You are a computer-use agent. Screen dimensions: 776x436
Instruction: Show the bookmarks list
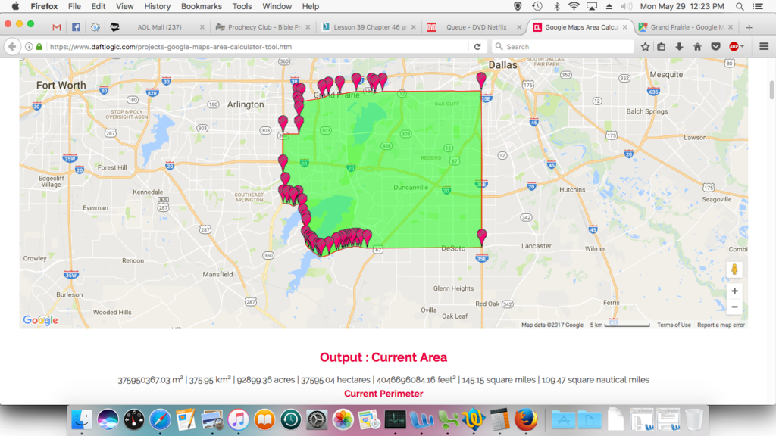tap(661, 46)
